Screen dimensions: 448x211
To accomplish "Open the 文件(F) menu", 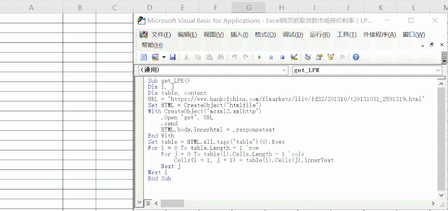I will 161,34.
